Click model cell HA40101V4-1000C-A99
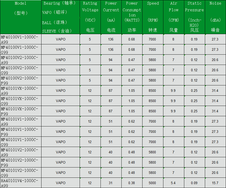The width and height of the screenshot is (226, 188). [21, 183]
